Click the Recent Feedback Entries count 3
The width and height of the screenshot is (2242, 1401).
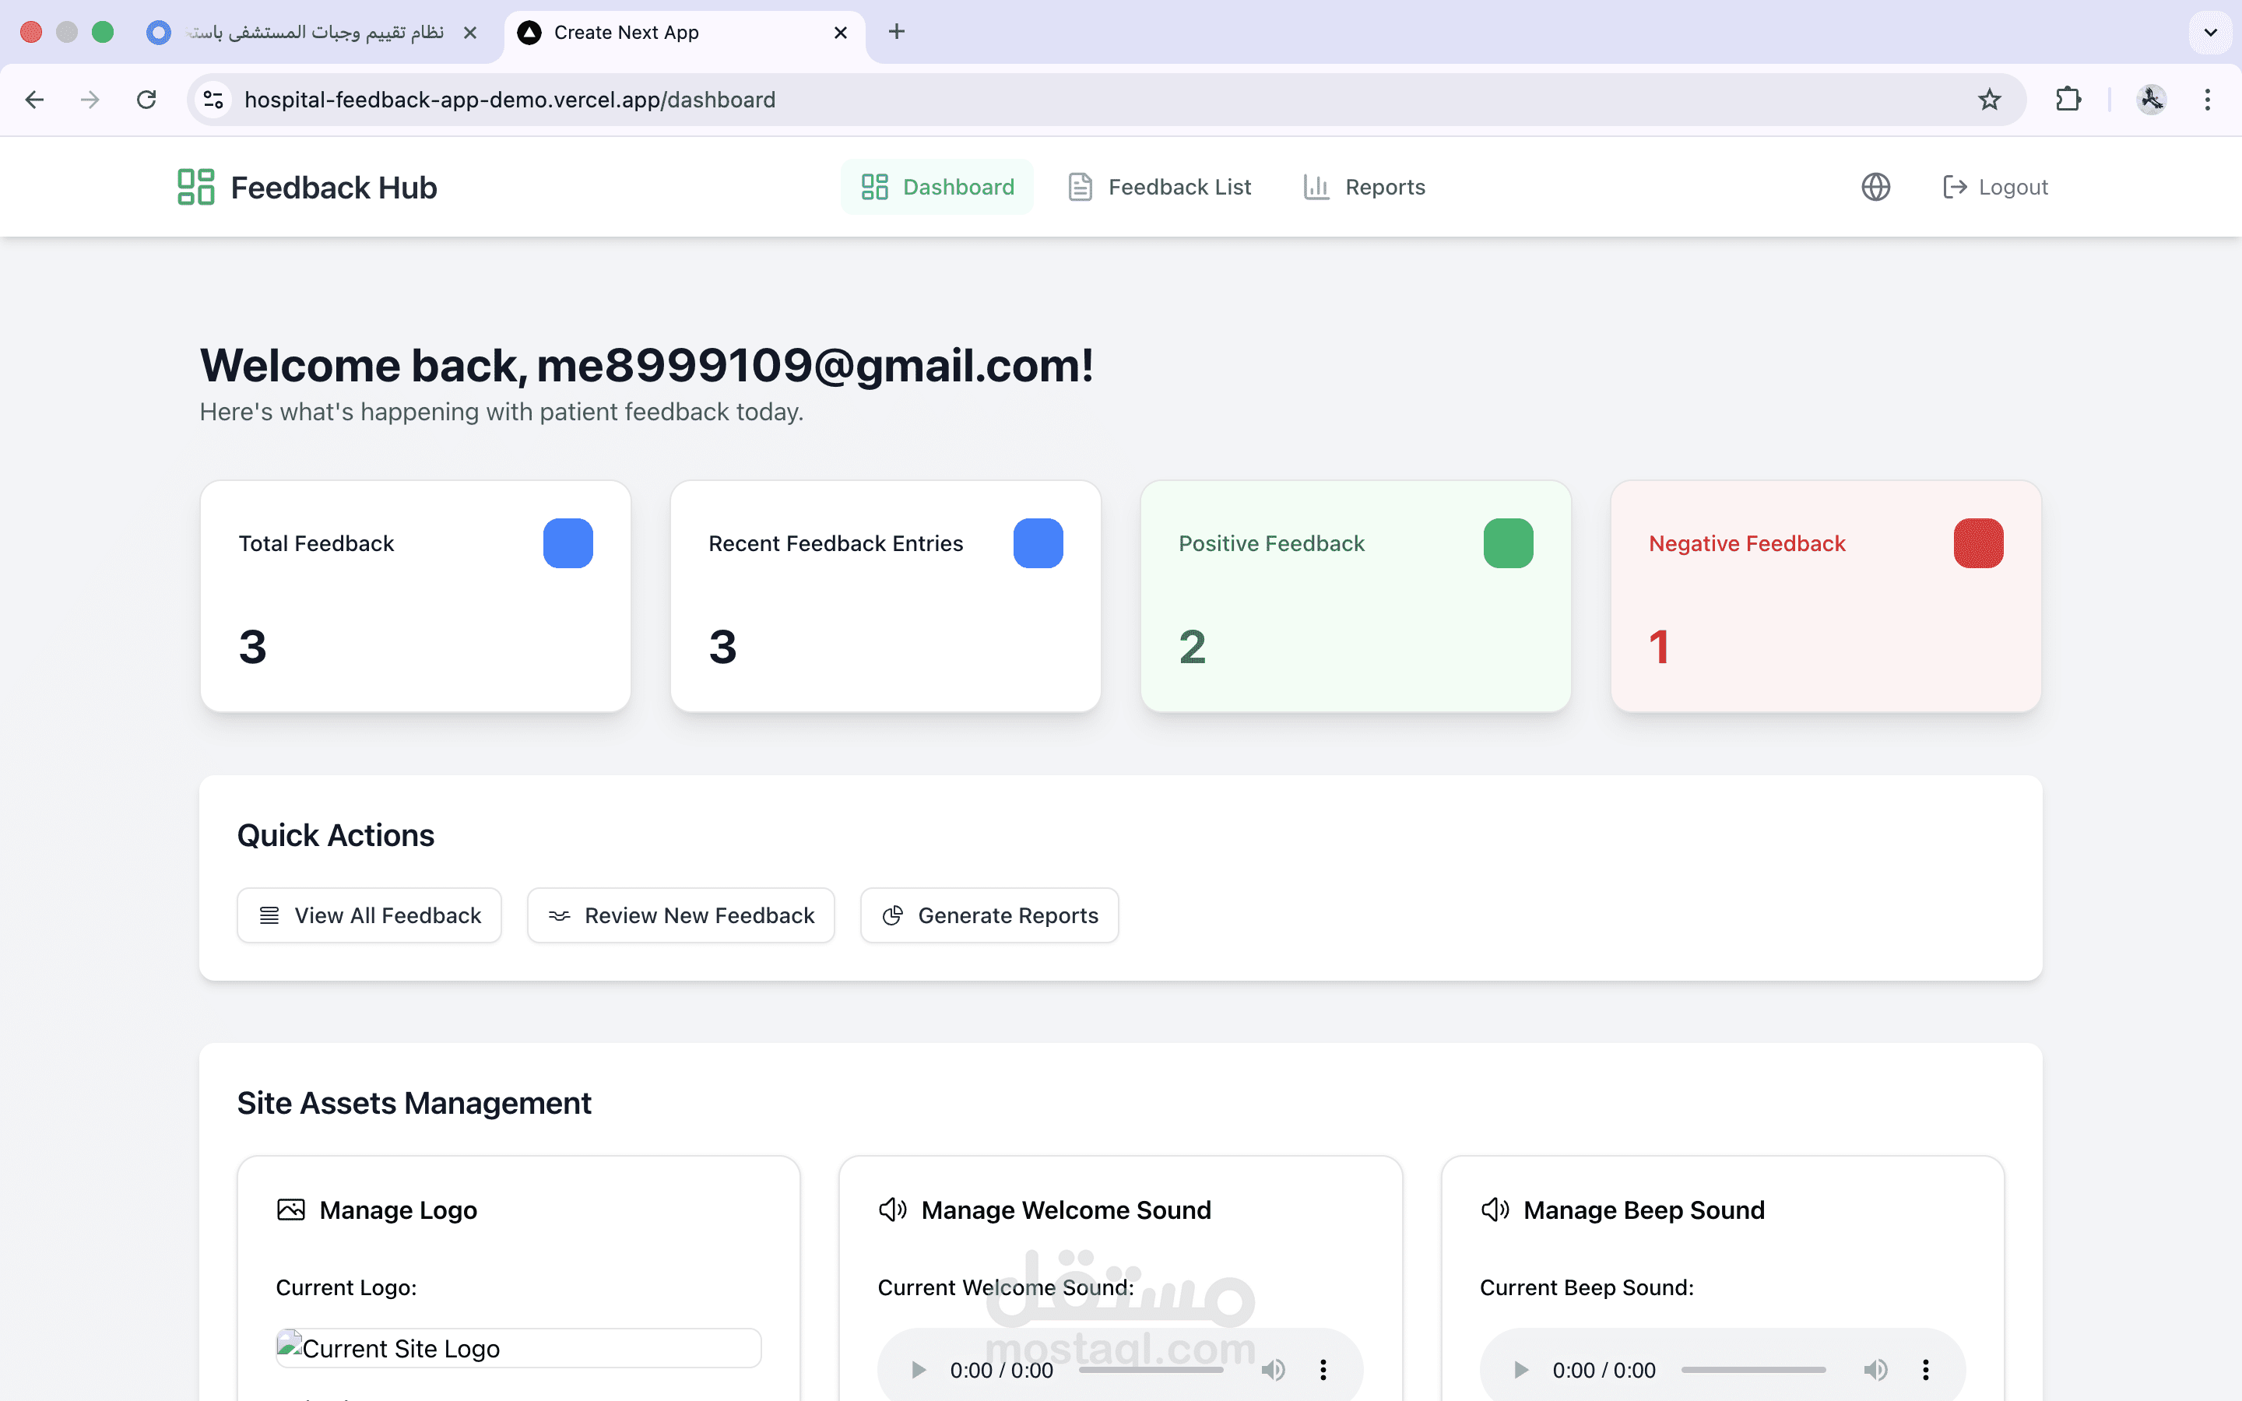coord(722,646)
